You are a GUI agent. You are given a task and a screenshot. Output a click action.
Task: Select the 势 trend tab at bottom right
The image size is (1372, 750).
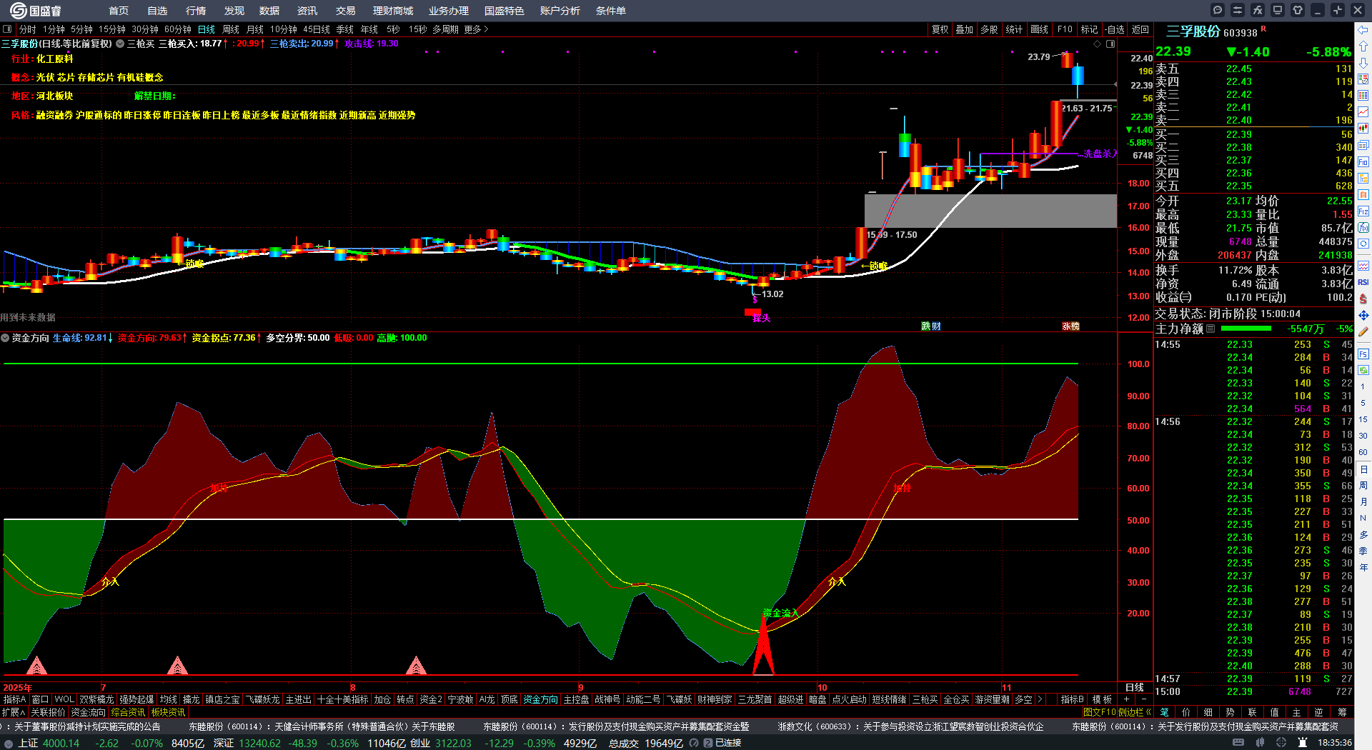click(1230, 711)
